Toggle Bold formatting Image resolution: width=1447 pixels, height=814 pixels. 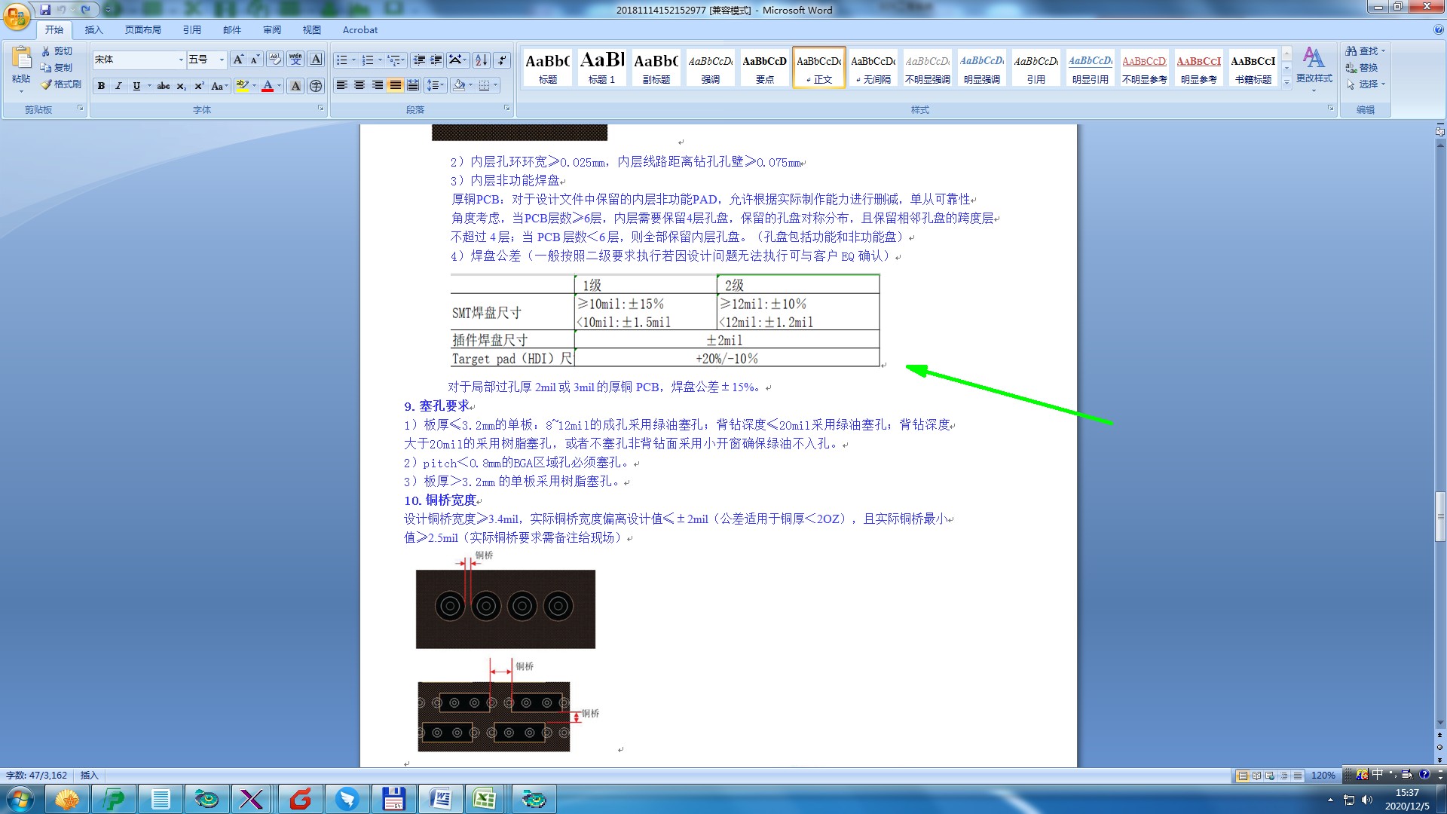101,86
